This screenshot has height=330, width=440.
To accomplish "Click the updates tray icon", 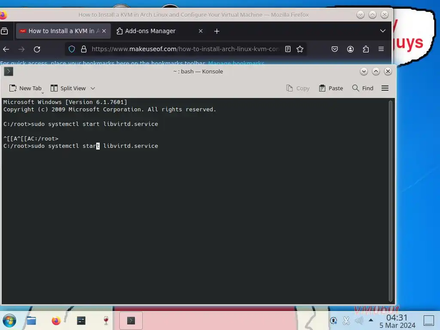I will tap(333, 320).
